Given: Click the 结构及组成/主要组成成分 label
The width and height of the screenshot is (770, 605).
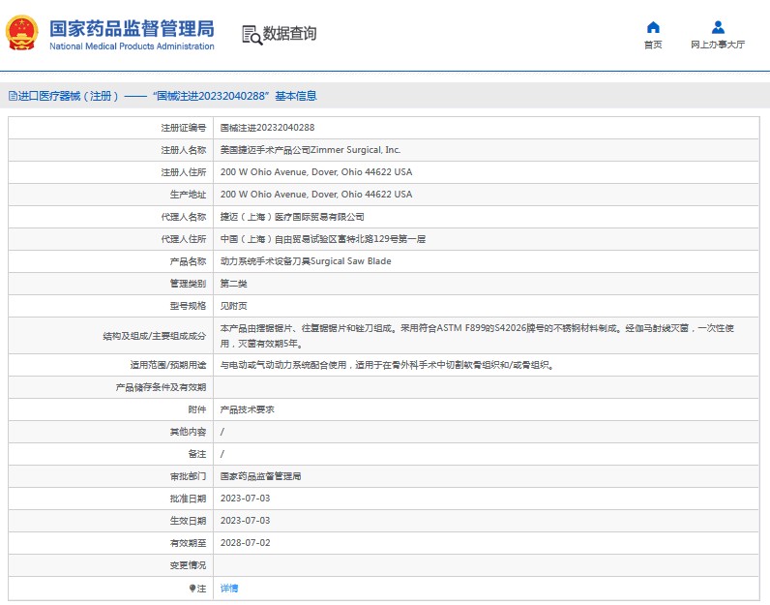Looking at the screenshot, I should [155, 336].
